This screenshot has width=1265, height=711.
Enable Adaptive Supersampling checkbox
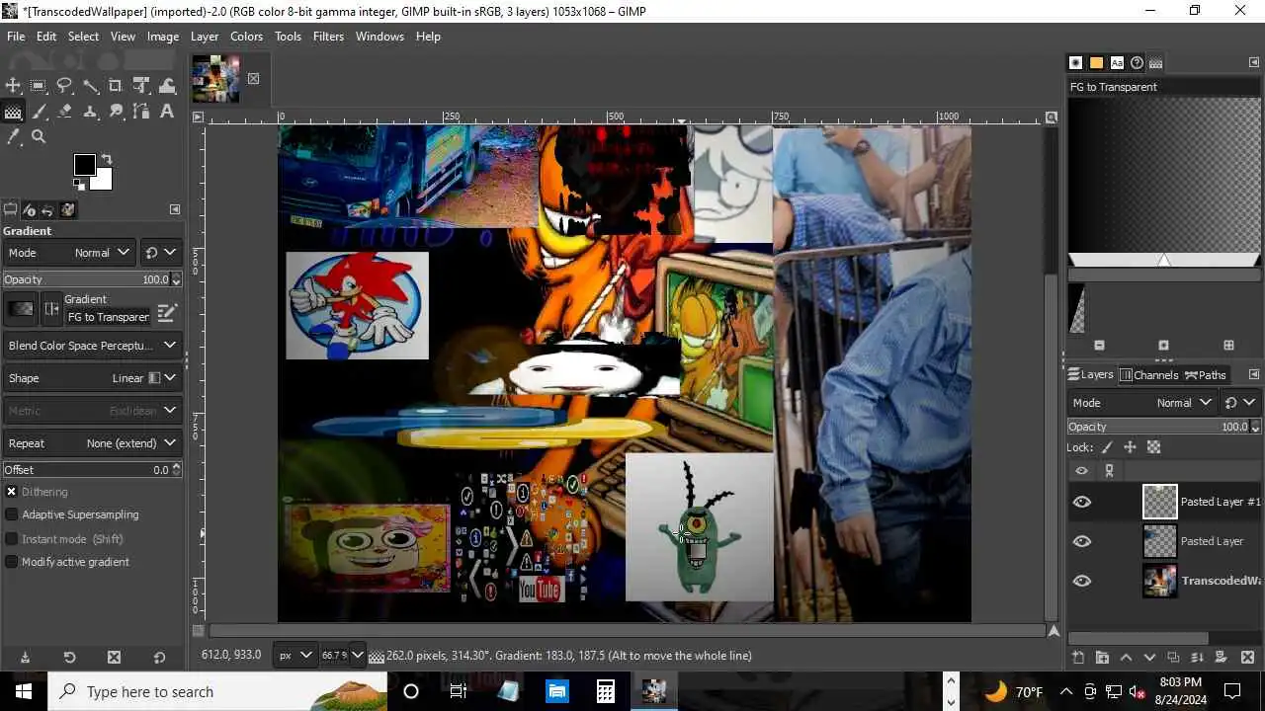tap(12, 514)
